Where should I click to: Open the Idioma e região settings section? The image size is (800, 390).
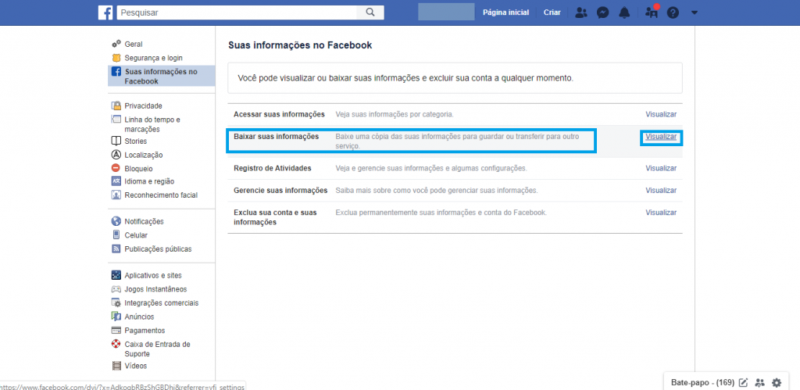149,181
